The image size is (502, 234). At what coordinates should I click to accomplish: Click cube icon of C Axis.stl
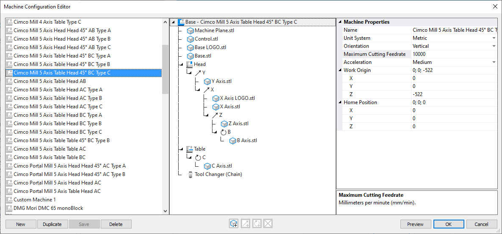(x=207, y=166)
